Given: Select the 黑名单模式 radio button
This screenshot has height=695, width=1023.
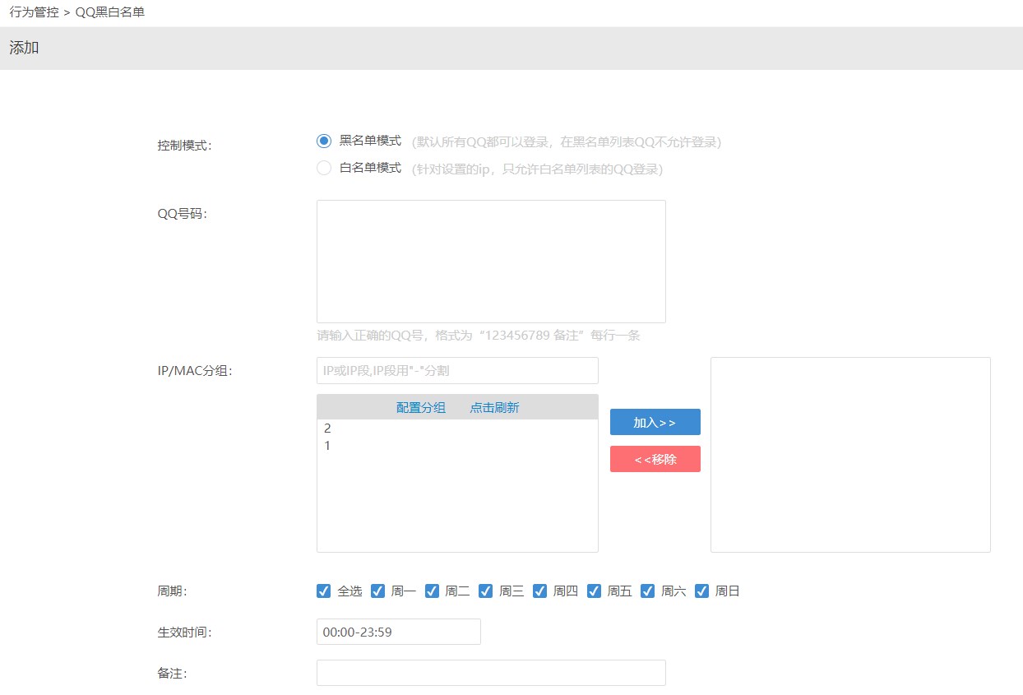Looking at the screenshot, I should click(324, 141).
